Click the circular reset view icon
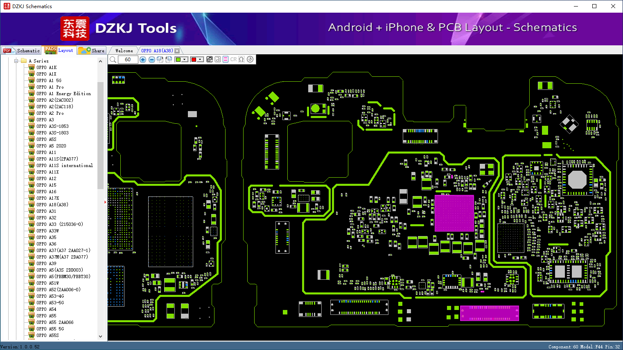 pyautogui.click(x=250, y=59)
